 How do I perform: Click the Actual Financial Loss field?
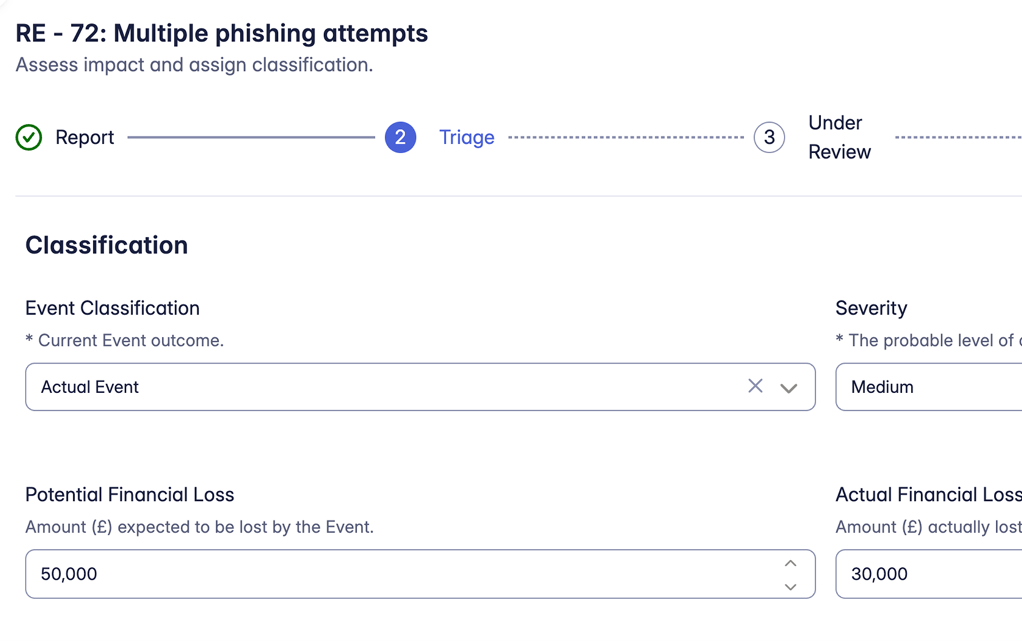(928, 574)
